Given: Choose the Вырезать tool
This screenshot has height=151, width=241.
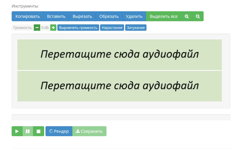Looking at the screenshot, I should (x=82, y=16).
